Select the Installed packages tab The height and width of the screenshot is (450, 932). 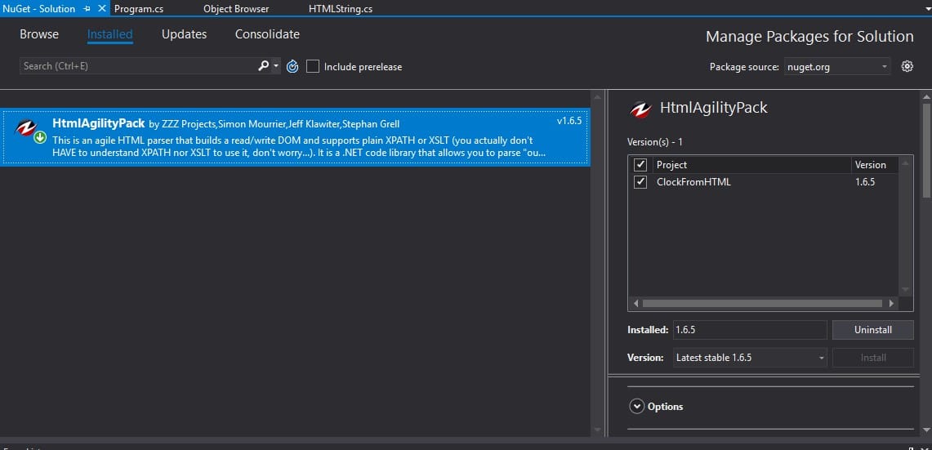point(110,34)
